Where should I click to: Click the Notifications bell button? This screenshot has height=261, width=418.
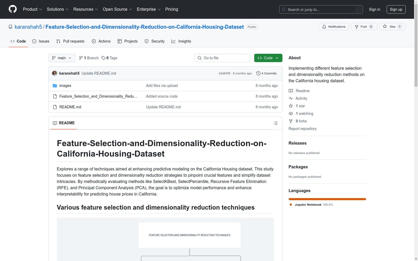tap(334, 27)
